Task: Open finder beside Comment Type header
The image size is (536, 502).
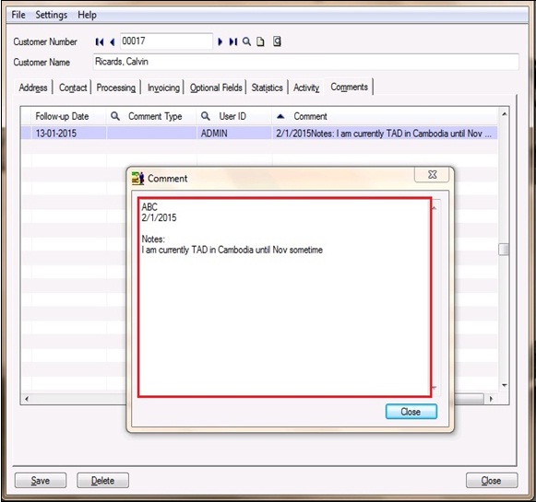Action: (x=115, y=116)
